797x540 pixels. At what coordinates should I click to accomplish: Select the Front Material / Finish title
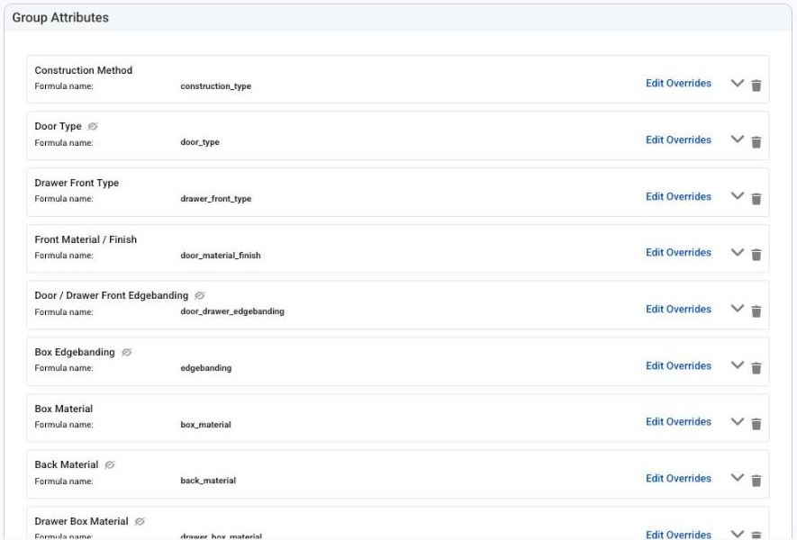click(x=86, y=239)
